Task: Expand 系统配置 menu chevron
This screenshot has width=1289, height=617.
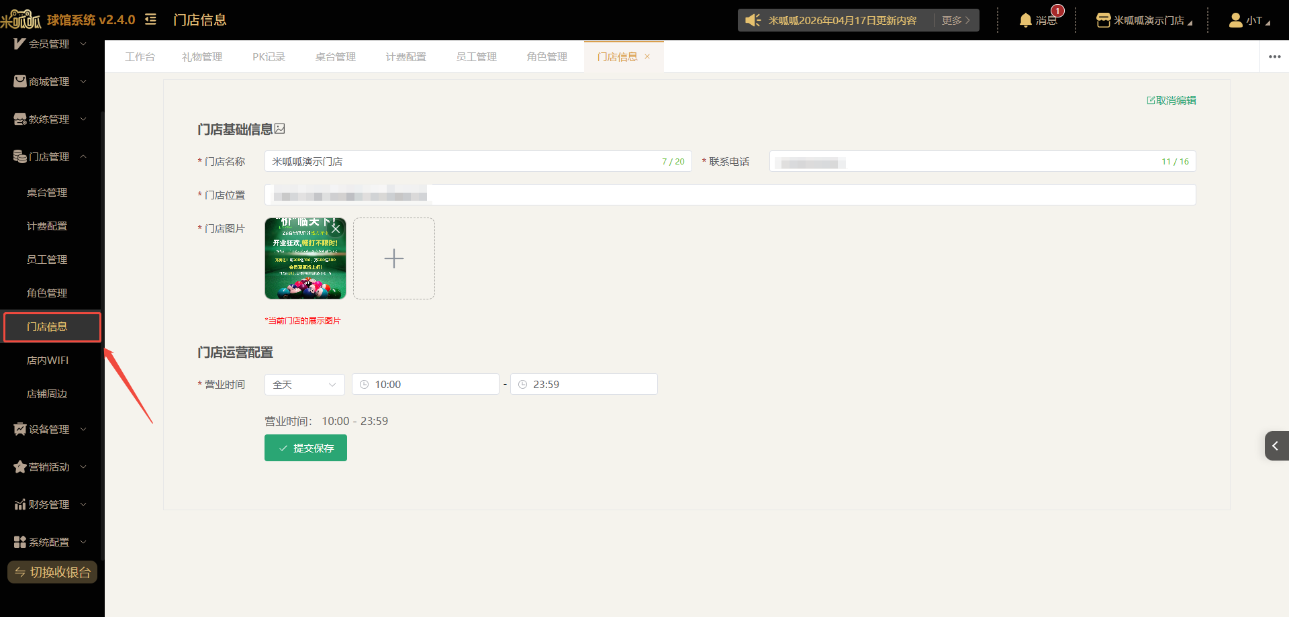Action: click(x=83, y=542)
